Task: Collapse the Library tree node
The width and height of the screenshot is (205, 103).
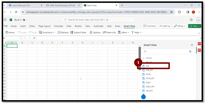Action: point(143,58)
